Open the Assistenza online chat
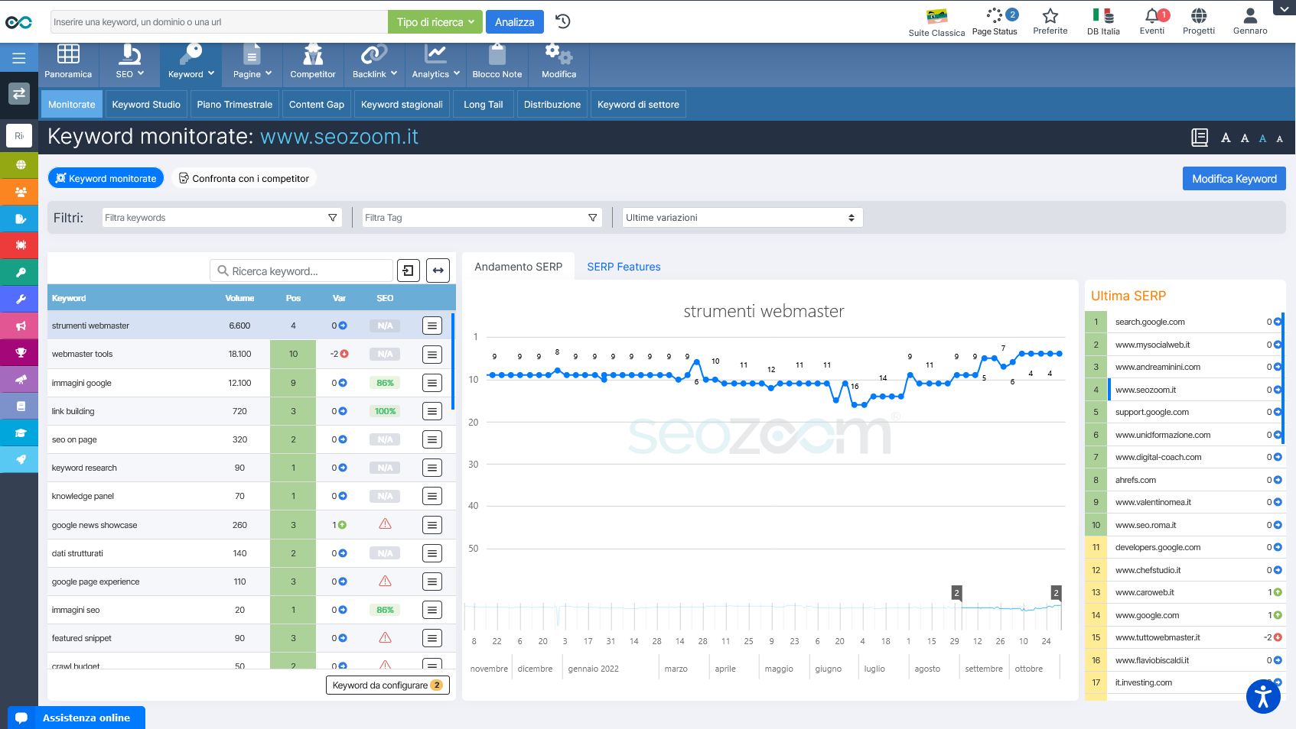 click(76, 718)
